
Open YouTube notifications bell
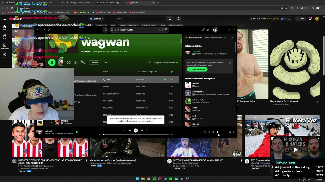click(310, 19)
